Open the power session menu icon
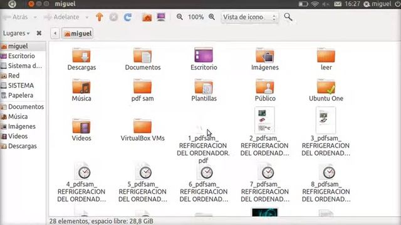The image size is (401, 225). pos(397,4)
